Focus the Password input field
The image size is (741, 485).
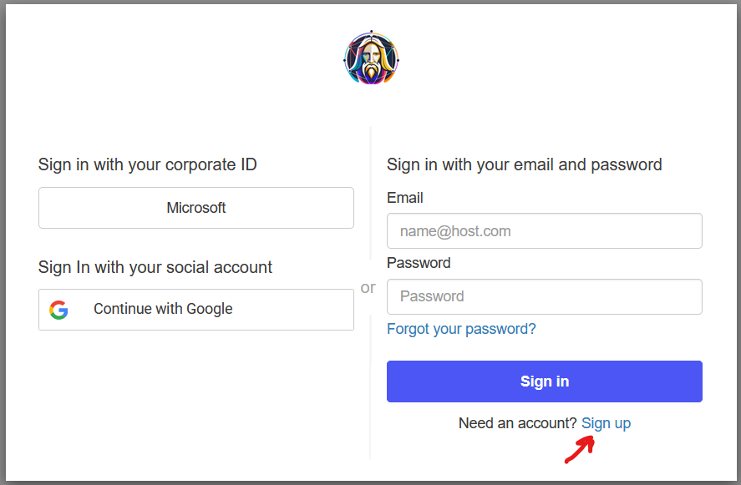545,296
